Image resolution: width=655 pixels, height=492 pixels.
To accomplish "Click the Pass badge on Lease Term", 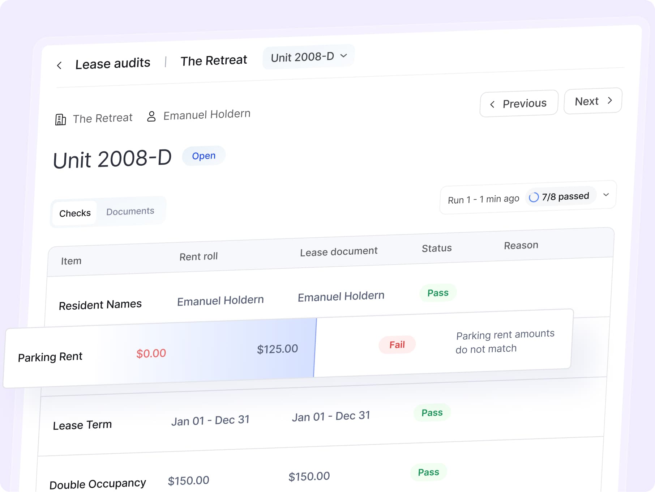I will [432, 412].
